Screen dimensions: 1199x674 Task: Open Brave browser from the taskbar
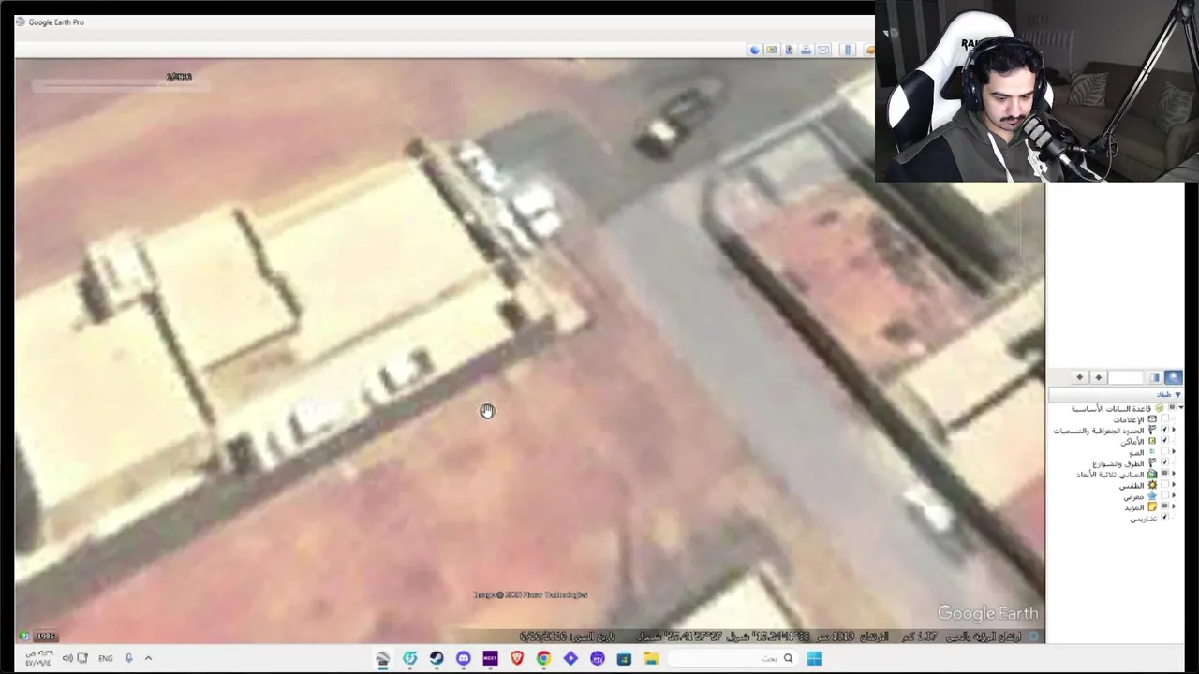point(517,658)
